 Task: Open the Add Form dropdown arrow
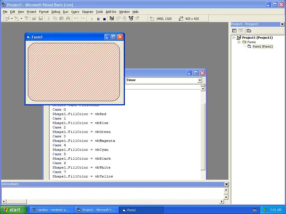pos(21,19)
